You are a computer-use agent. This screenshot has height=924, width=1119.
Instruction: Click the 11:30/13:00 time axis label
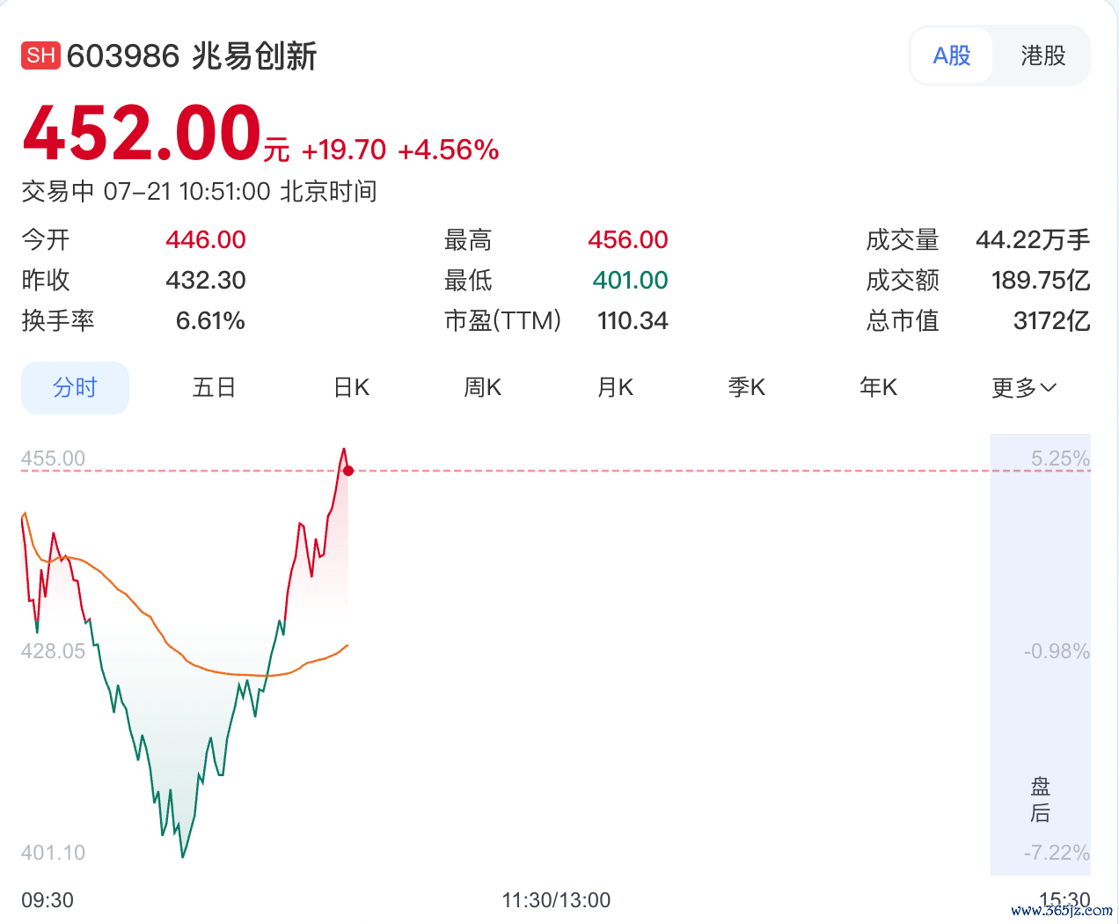(x=556, y=900)
